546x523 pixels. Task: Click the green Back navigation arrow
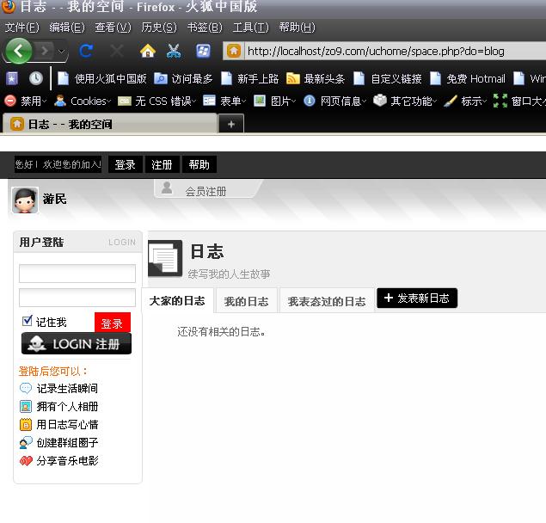(x=19, y=51)
